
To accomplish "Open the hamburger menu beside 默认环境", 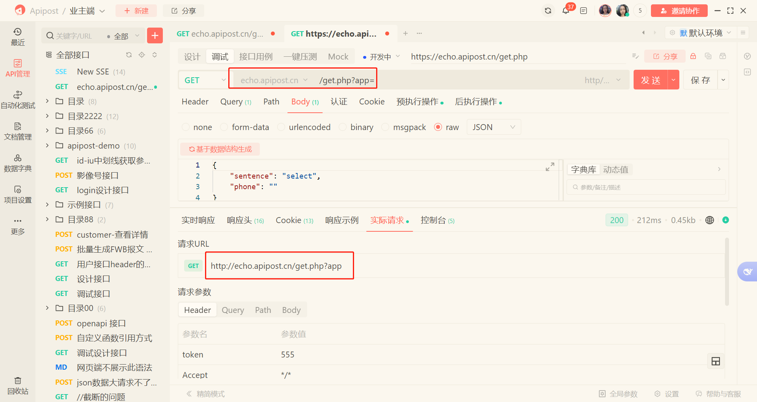I will coord(743,33).
